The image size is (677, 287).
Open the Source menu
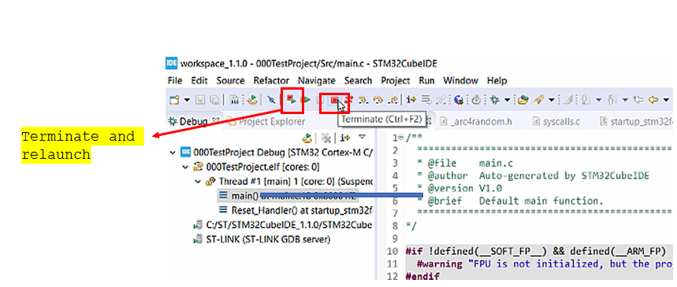point(231,80)
